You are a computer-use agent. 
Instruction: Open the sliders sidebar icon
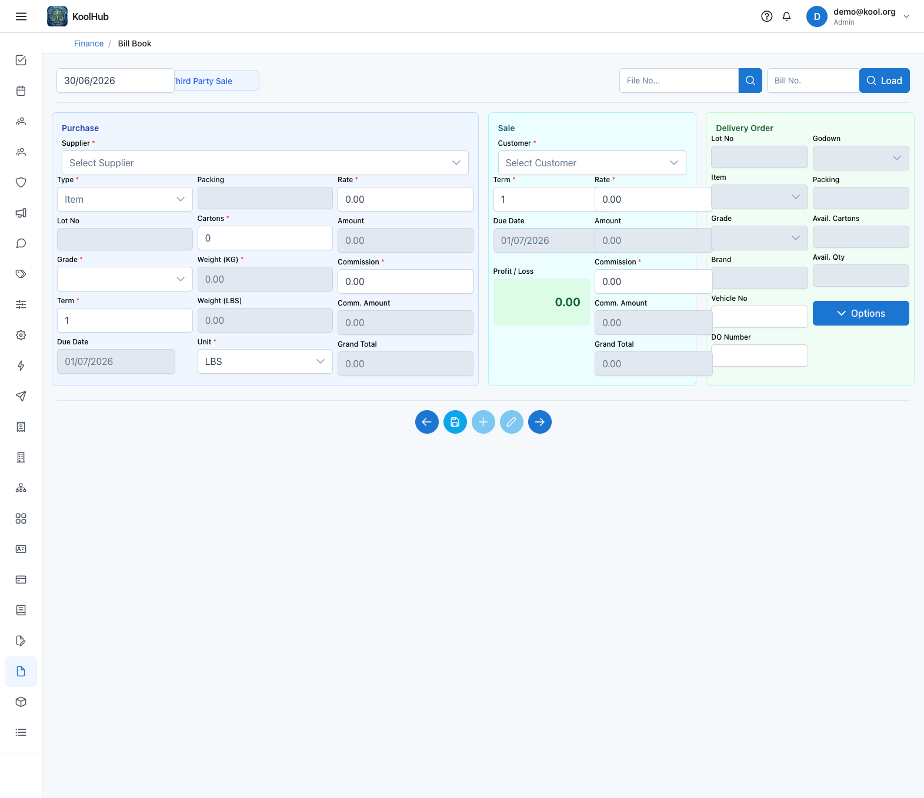coord(21,304)
